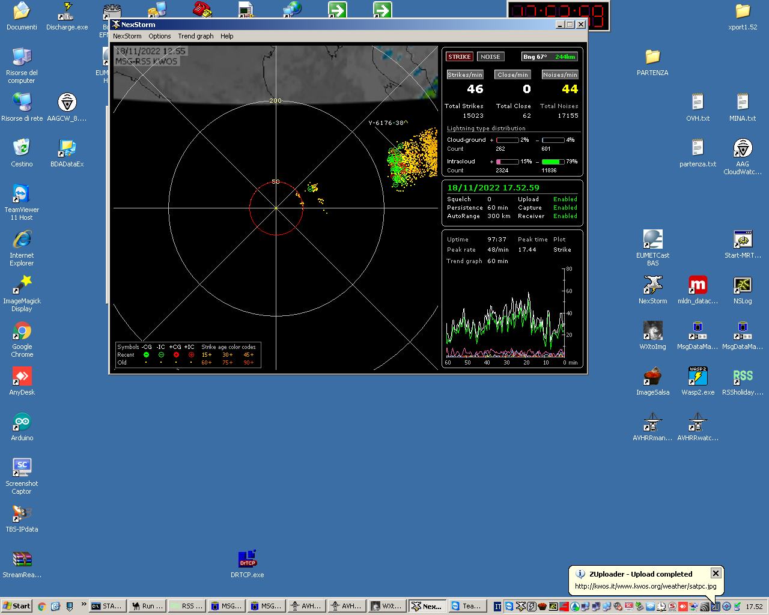Switch to the RSS taskbar window

(x=186, y=606)
